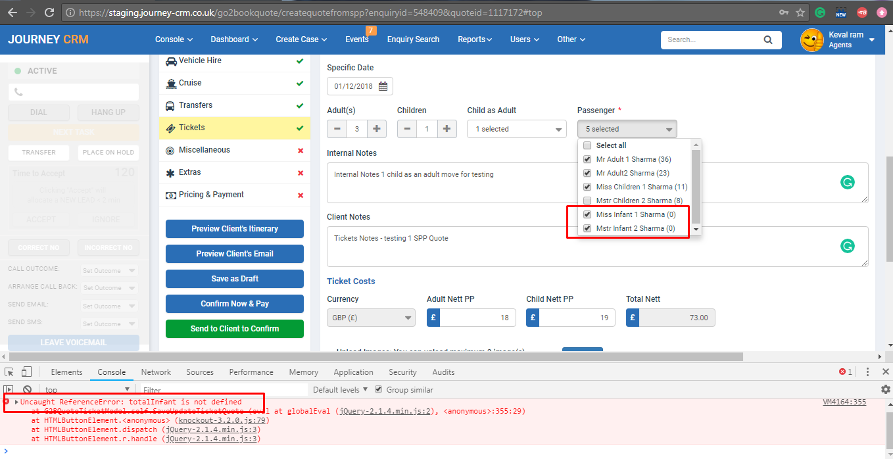
Task: Click the browser back arrow
Action: click(12, 12)
